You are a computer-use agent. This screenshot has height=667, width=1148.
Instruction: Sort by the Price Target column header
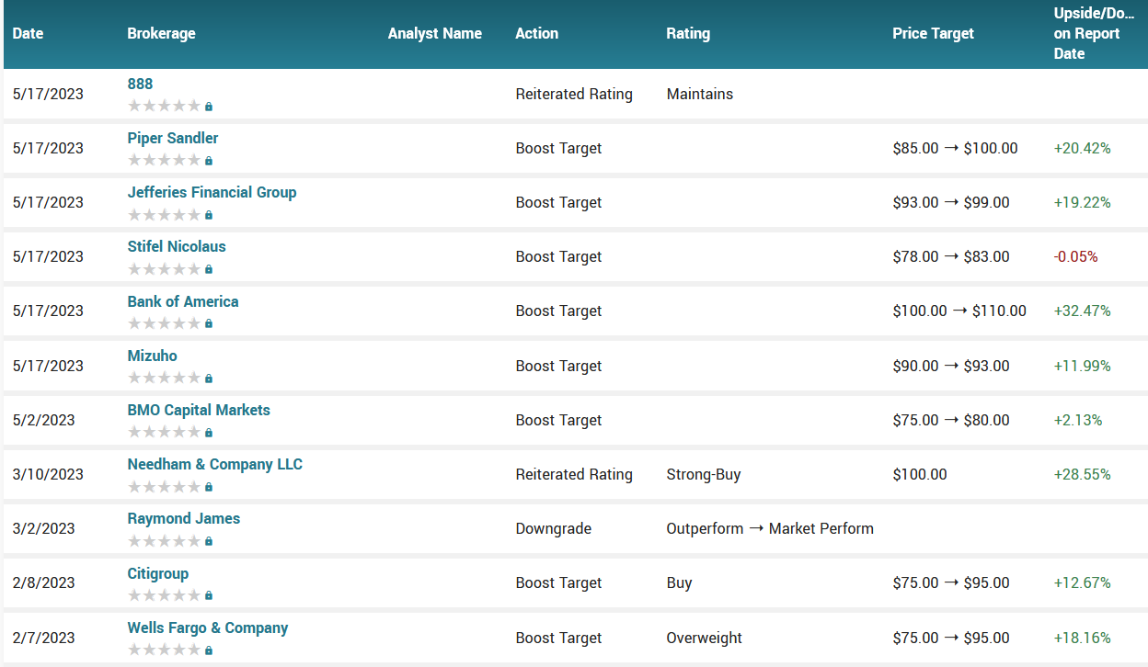click(934, 33)
